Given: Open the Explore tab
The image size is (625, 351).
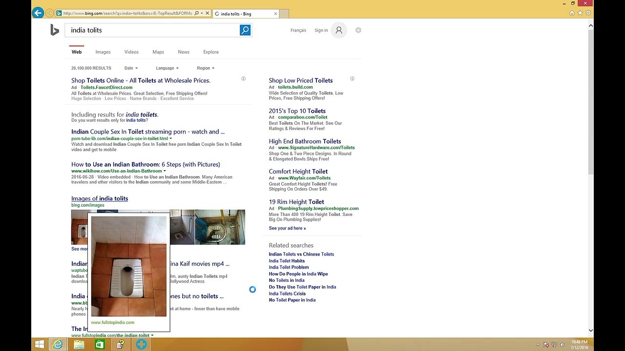Looking at the screenshot, I should (x=211, y=52).
